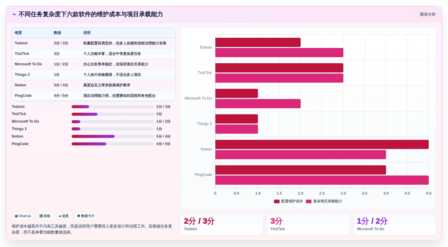Click description 办公任务简单稳定，但深层项目关系较少
The height and width of the screenshot is (247, 448).
[116, 64]
